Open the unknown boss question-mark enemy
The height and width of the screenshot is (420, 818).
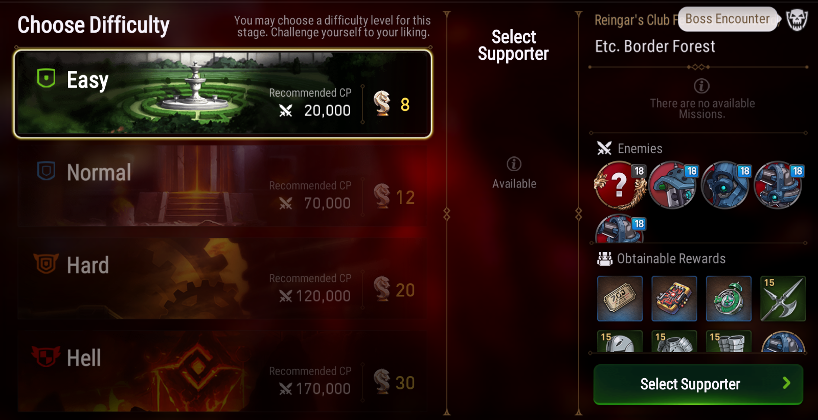pos(620,185)
